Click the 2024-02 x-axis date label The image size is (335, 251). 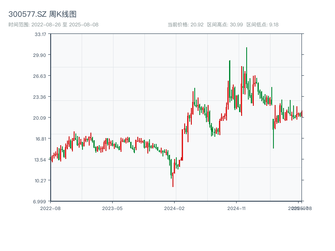click(x=175, y=208)
